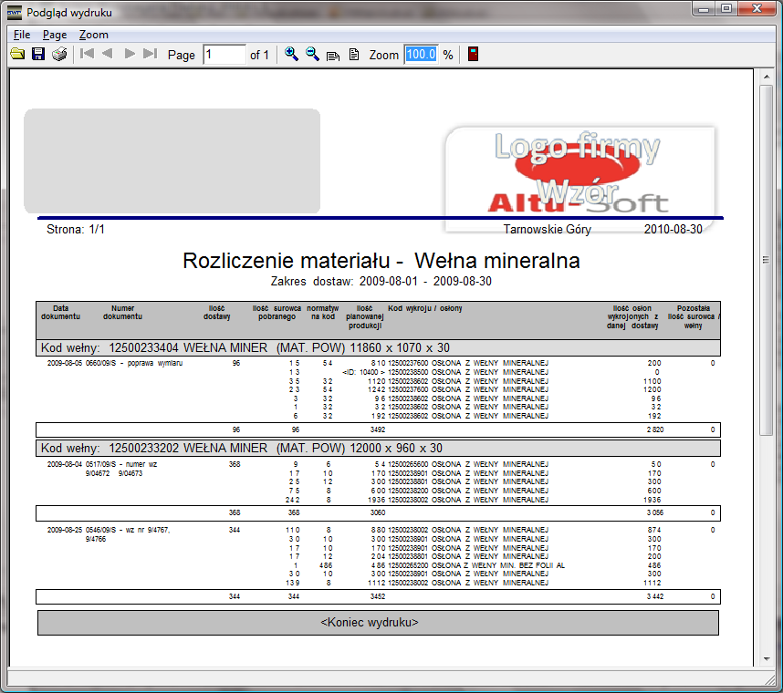Screen dimensions: 783x693
Task: Zoom out with the magnifier minus icon
Action: pos(312,55)
